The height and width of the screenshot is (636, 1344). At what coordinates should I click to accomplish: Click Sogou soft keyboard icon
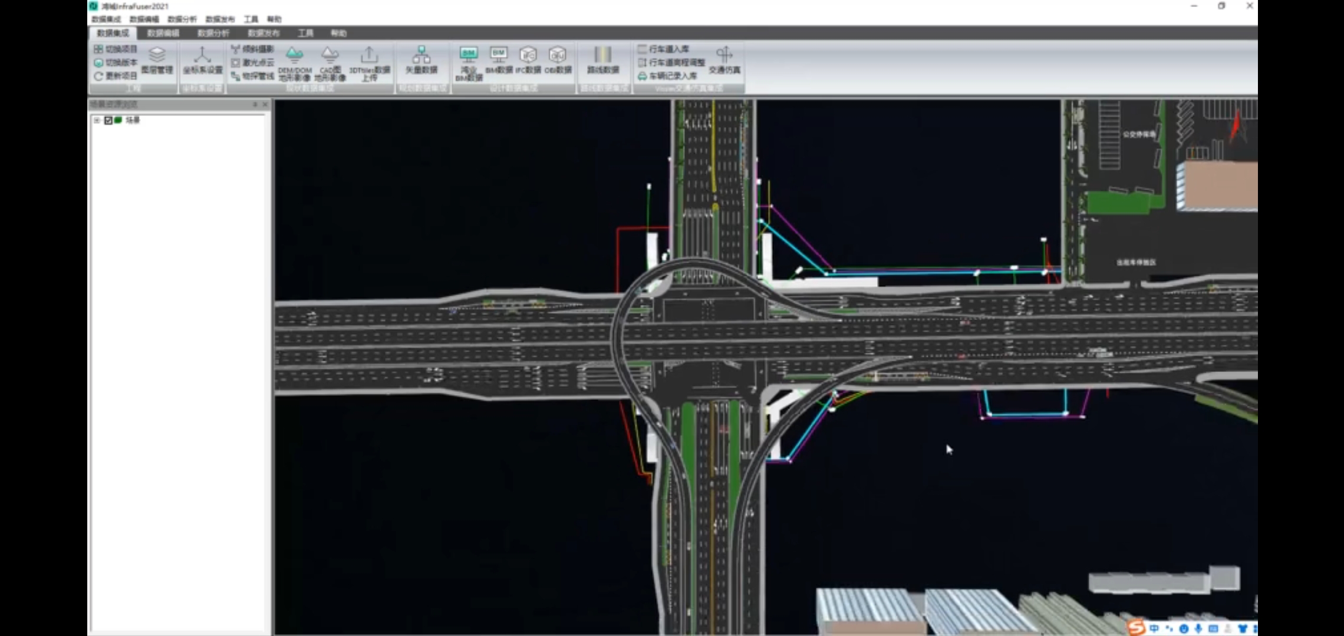[1213, 628]
